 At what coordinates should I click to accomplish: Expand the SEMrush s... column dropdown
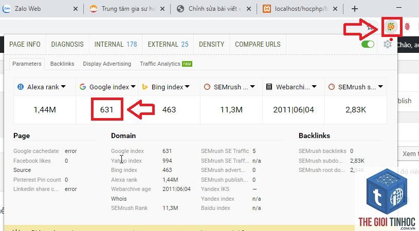[380, 87]
